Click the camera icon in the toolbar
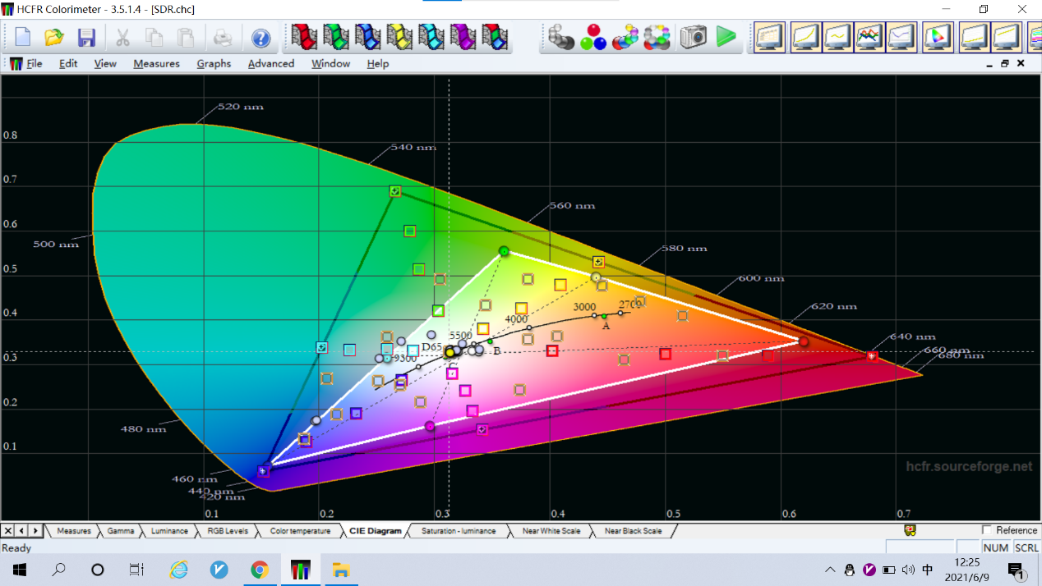Screen dimensions: 1042x586 pos(694,37)
